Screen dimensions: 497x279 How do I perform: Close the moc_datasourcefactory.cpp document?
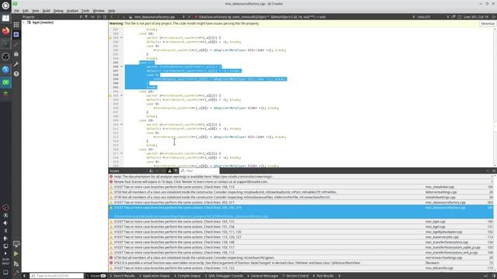(x=189, y=17)
